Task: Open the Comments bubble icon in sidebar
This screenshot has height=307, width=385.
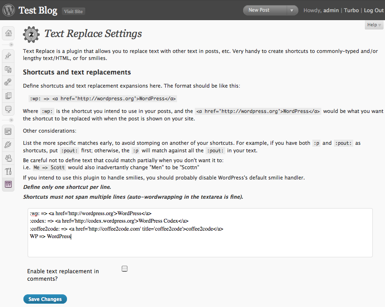Action: [8, 109]
